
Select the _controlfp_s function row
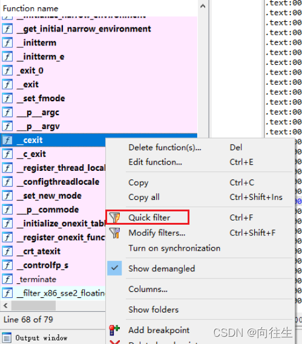53,265
